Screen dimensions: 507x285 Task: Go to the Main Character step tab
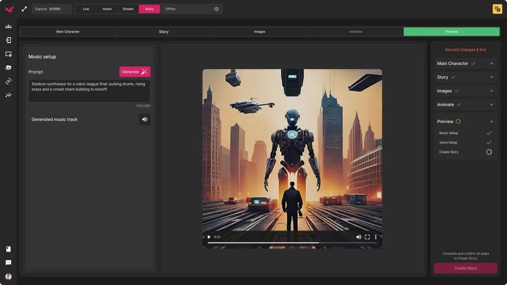pos(68,32)
